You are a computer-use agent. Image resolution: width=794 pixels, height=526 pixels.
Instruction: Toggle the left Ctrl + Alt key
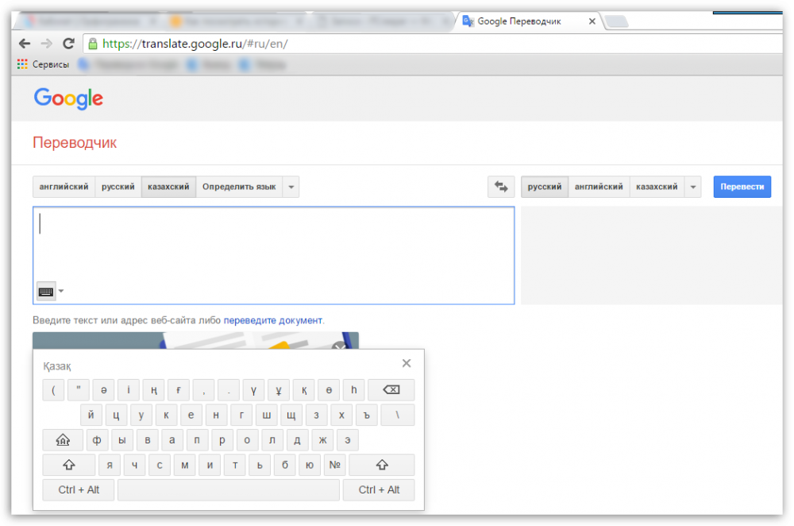79,490
